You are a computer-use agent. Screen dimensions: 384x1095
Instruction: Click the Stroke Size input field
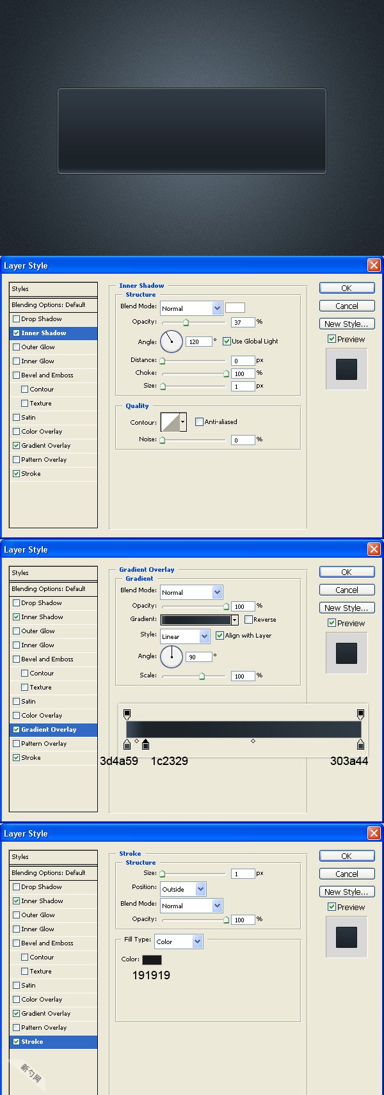click(243, 874)
